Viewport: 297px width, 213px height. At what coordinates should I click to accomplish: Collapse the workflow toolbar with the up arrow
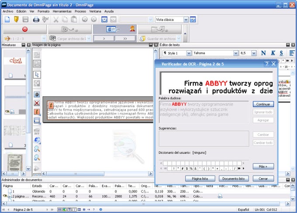(185, 34)
